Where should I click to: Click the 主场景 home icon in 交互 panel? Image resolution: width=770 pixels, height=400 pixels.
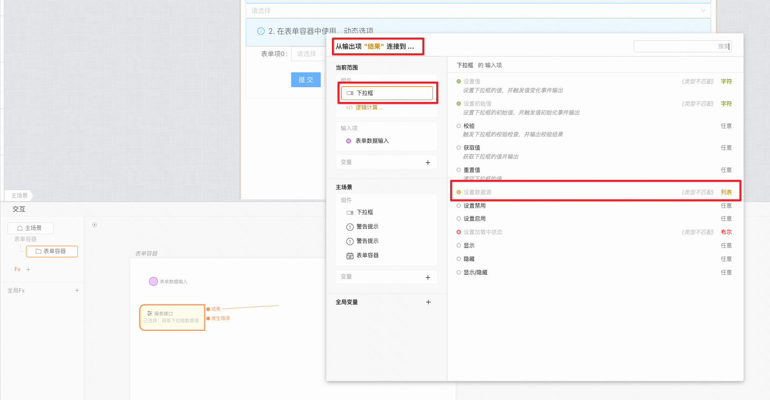20,228
